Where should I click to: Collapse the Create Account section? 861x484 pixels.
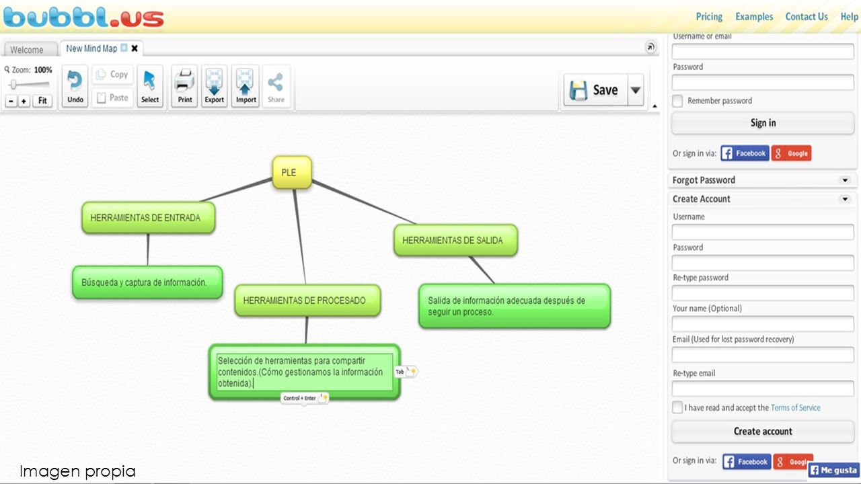pos(845,199)
